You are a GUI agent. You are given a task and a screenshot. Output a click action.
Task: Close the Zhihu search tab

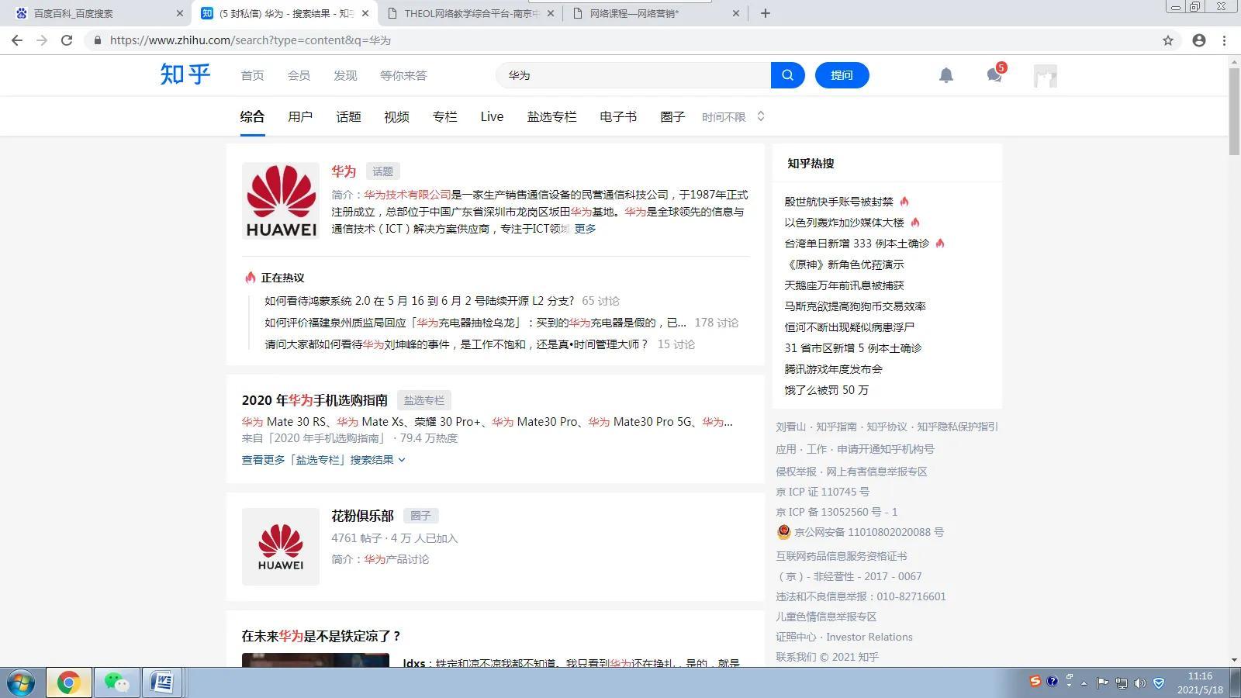(x=365, y=13)
